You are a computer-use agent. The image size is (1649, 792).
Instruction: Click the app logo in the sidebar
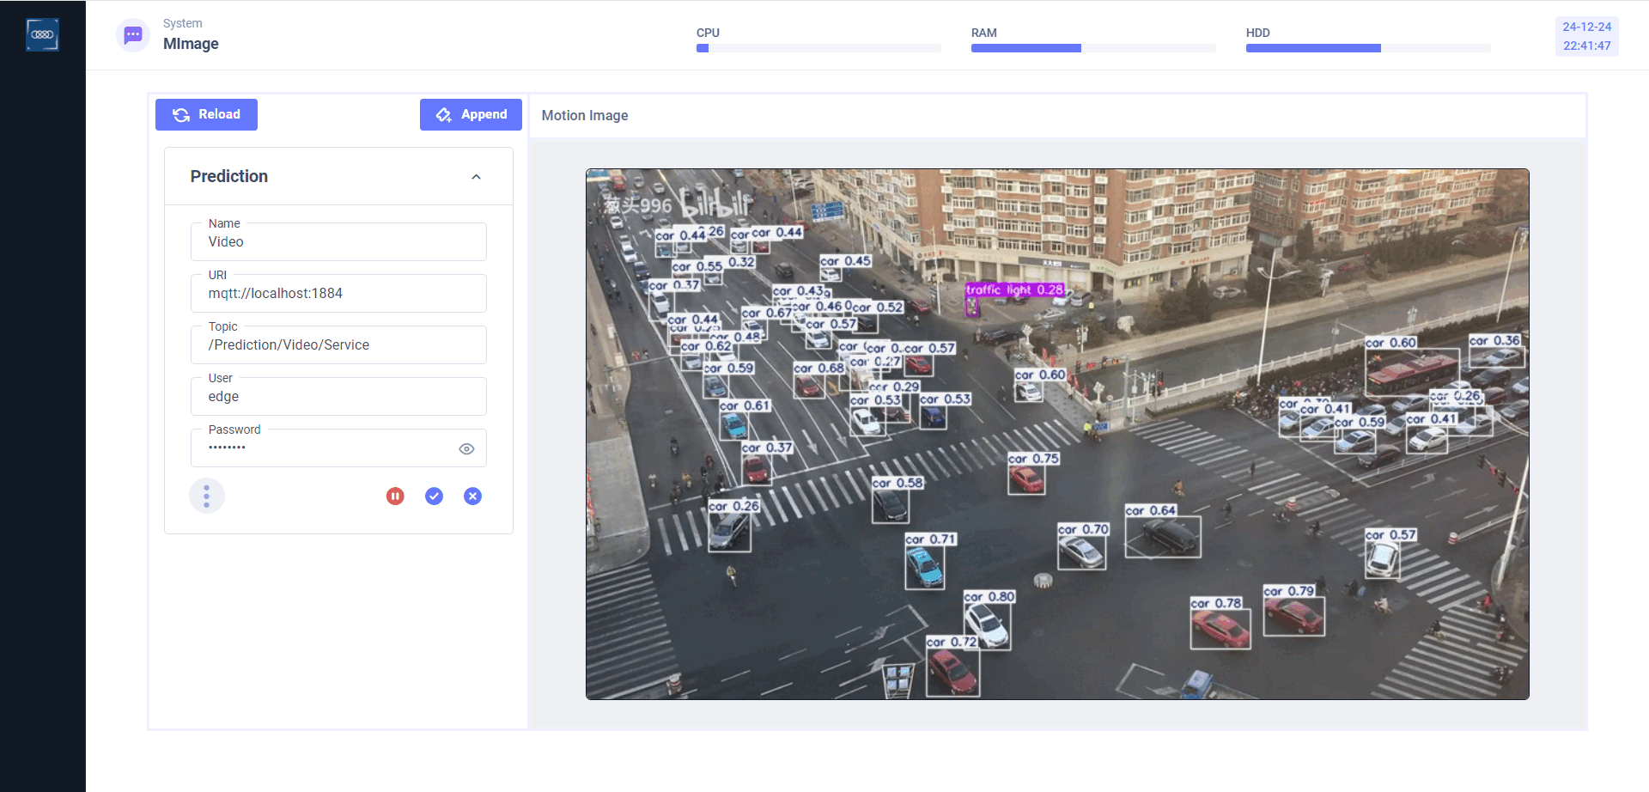click(x=42, y=34)
